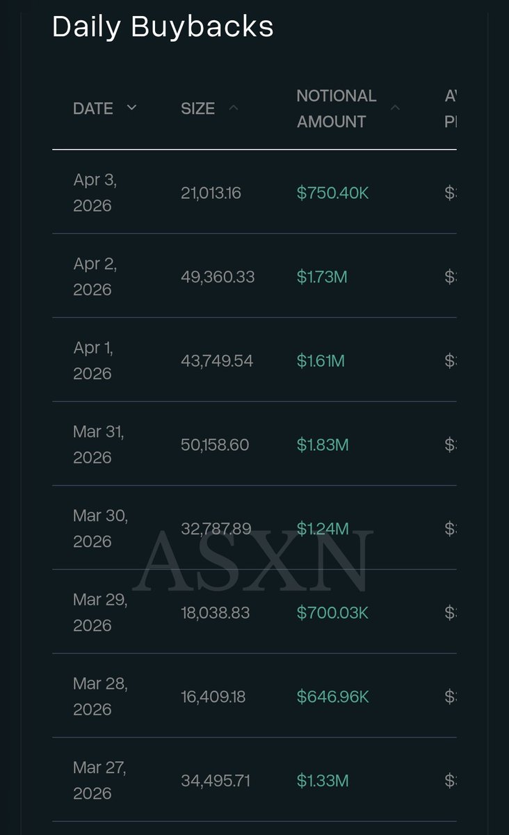Screen dimensions: 509x835
Task: Select the Apr 1, 2026 date cell
Action: pyautogui.click(x=93, y=360)
